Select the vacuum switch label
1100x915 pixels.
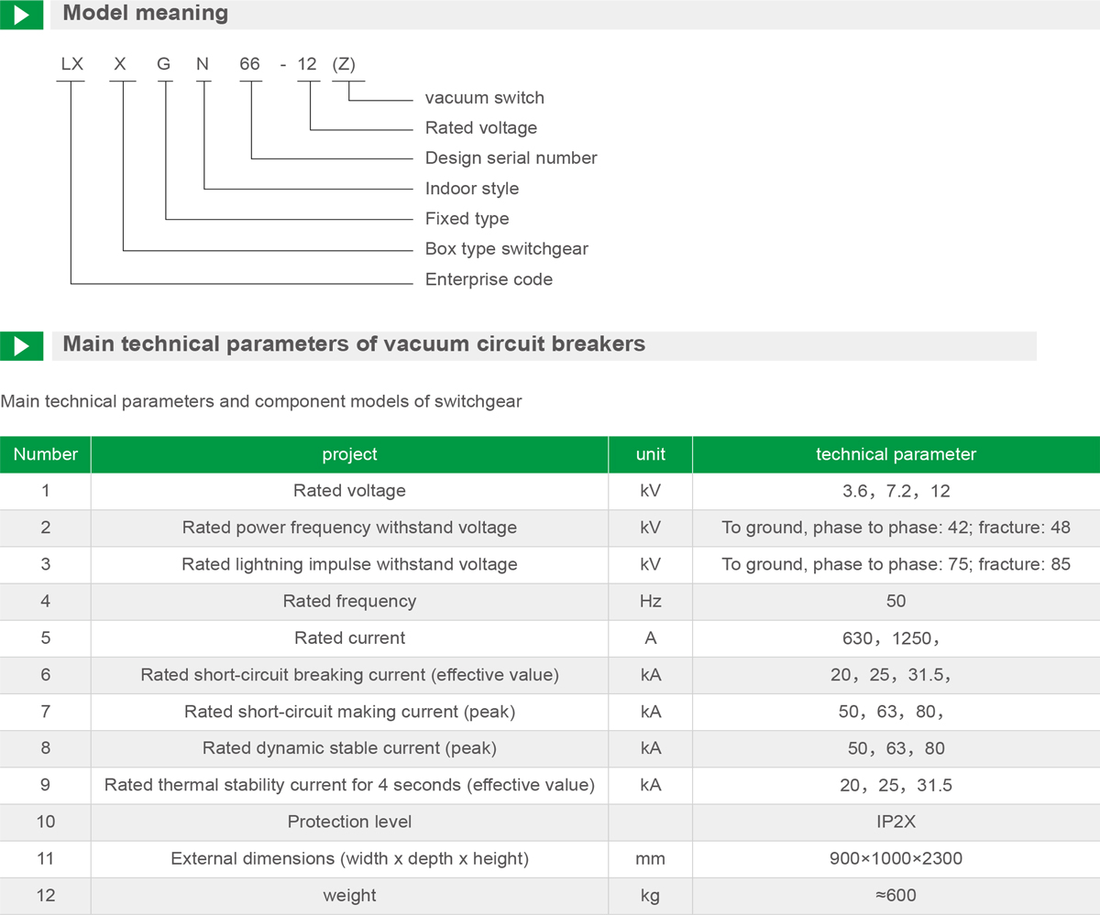(x=484, y=98)
